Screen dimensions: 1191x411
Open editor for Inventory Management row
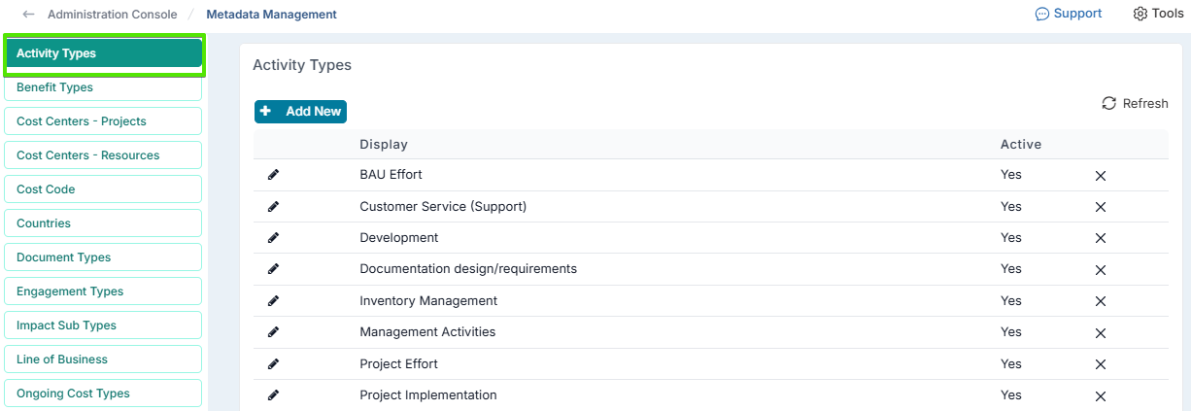273,301
